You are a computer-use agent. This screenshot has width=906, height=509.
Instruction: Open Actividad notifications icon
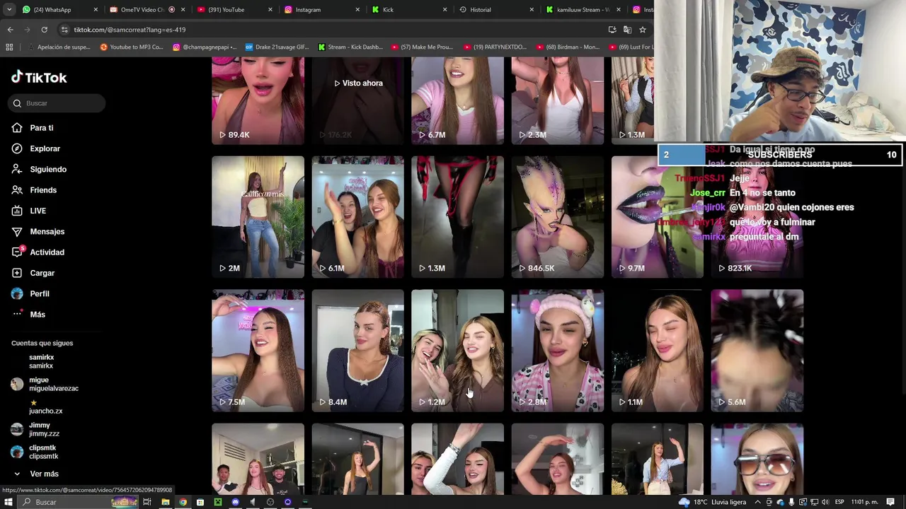(18, 252)
